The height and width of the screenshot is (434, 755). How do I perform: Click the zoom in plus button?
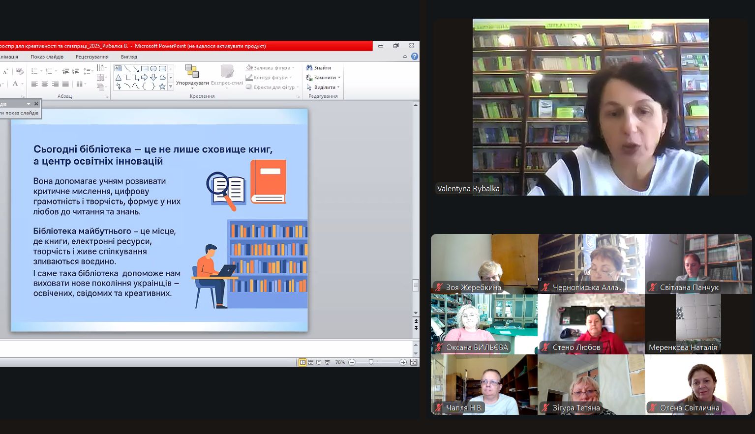[x=403, y=362]
